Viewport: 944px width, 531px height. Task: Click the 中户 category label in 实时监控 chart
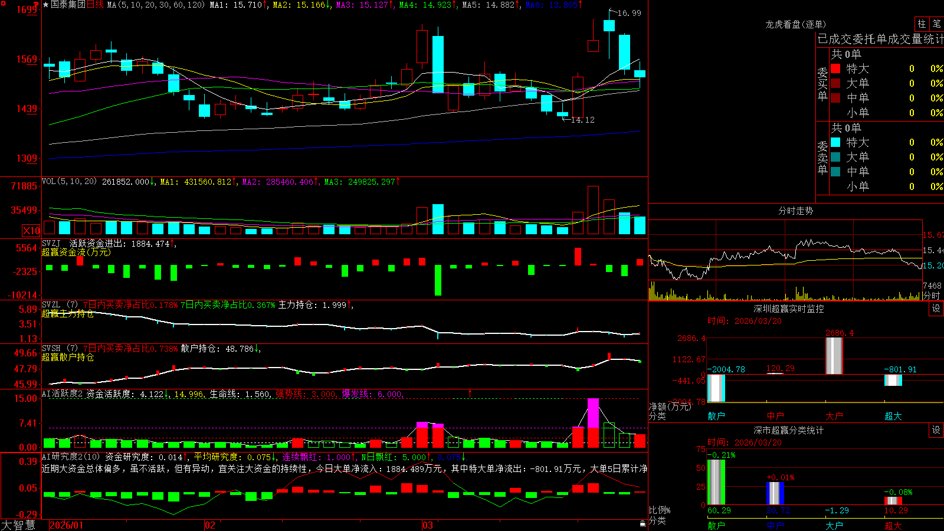click(775, 416)
